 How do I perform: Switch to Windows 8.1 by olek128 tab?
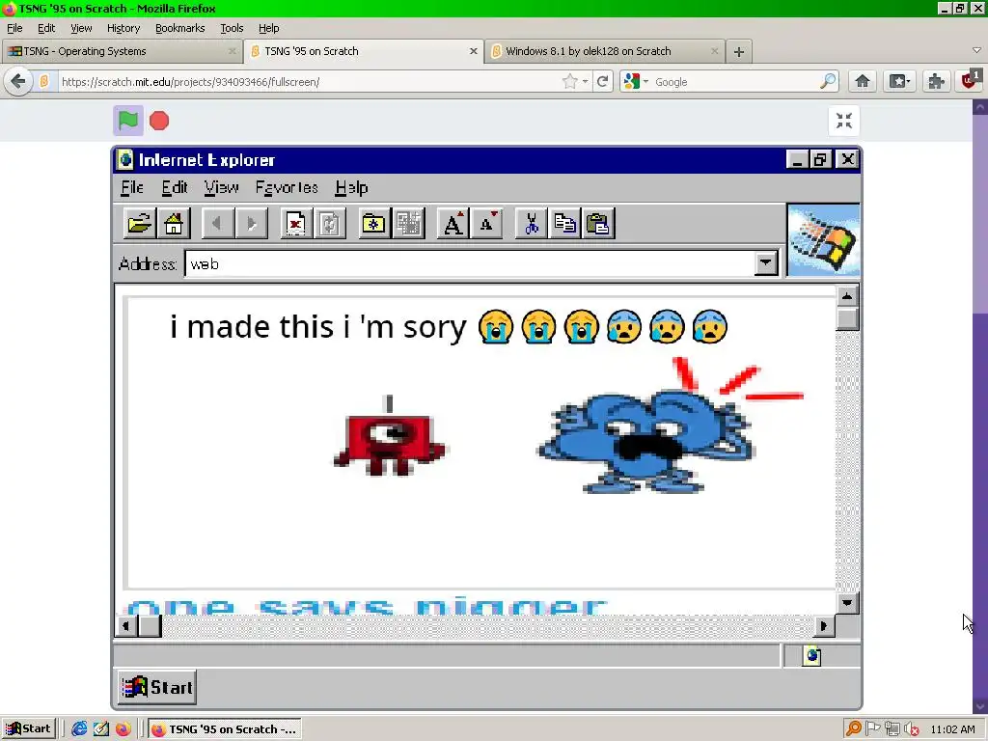coord(604,51)
